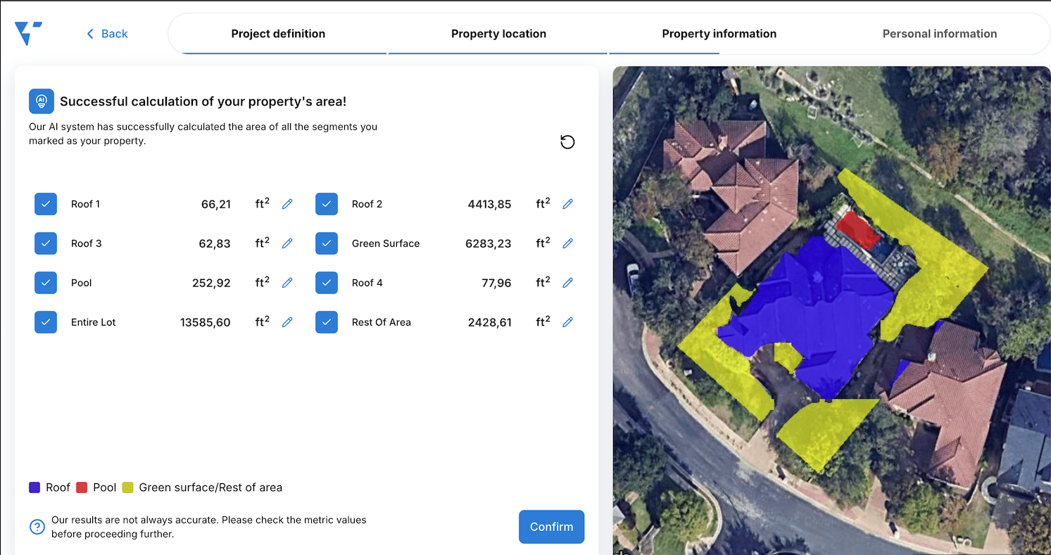1051x555 pixels.
Task: Click the blue Roof legend swatch
Action: 34,487
